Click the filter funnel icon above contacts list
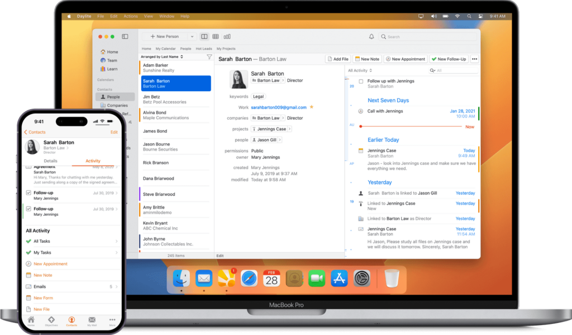This screenshot has width=572, height=335. pos(209,56)
